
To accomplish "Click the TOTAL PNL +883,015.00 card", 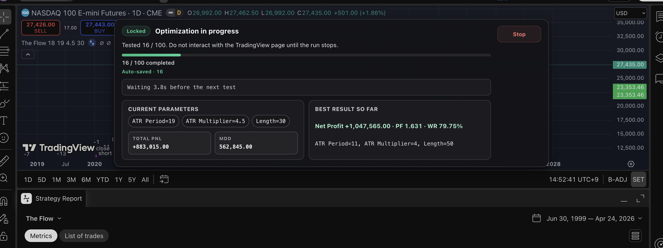I will [169, 143].
